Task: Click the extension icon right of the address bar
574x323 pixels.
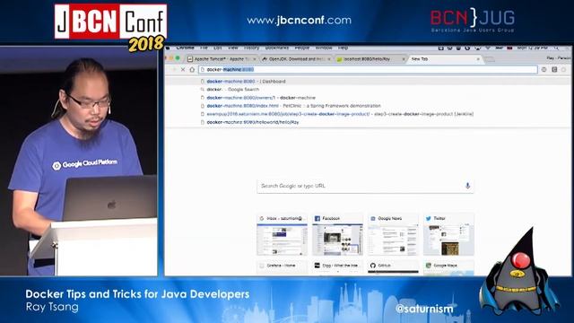Action: tap(554, 70)
